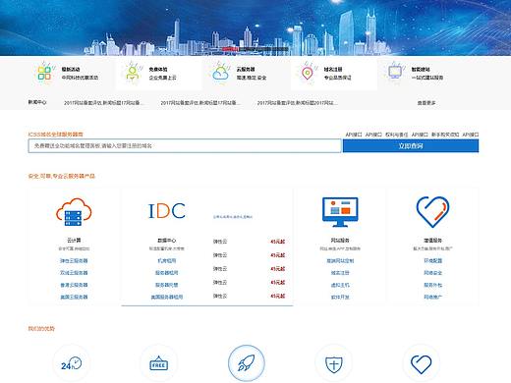Click the 新手购买须知 link above search button
The image size is (511, 383).
coord(445,135)
